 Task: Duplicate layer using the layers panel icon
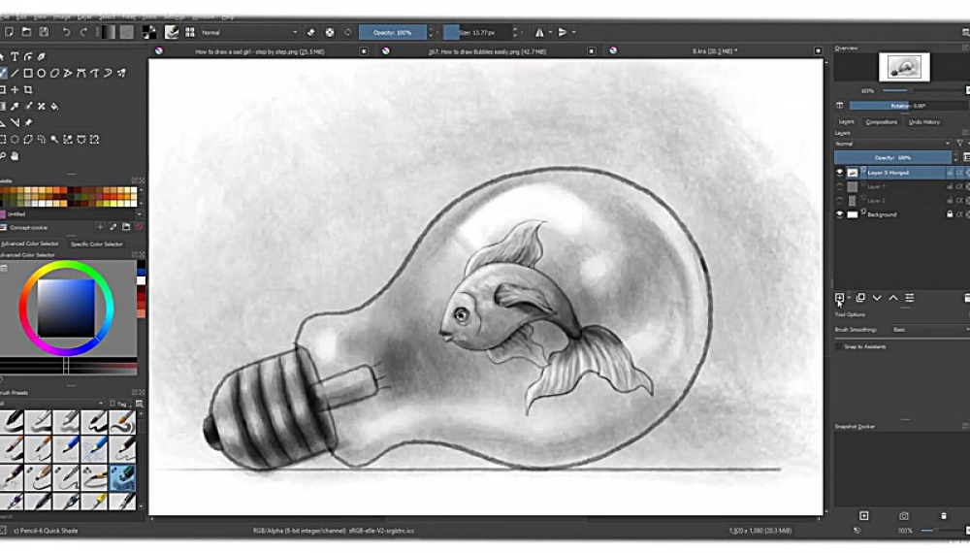(859, 298)
